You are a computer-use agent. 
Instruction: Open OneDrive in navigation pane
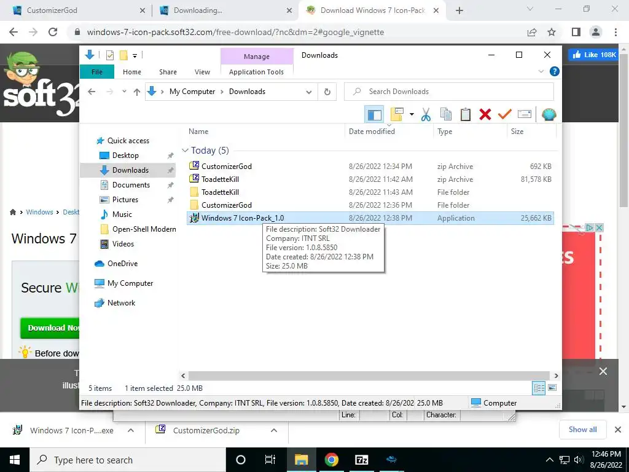tap(122, 263)
